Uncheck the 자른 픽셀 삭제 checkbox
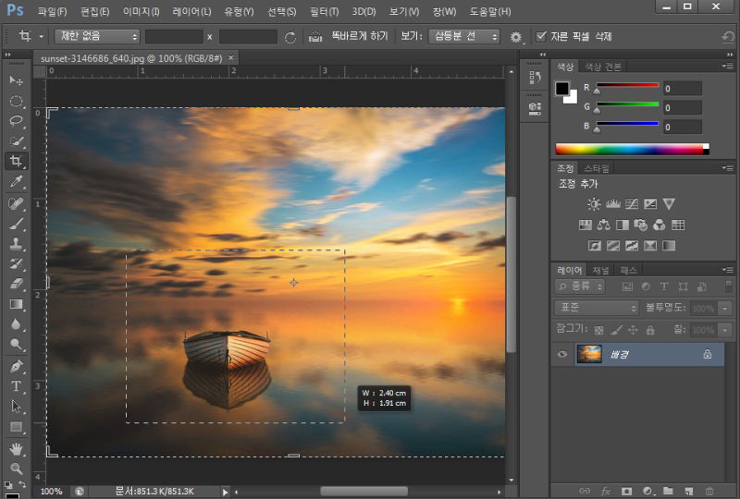The height and width of the screenshot is (499, 740). coord(542,37)
